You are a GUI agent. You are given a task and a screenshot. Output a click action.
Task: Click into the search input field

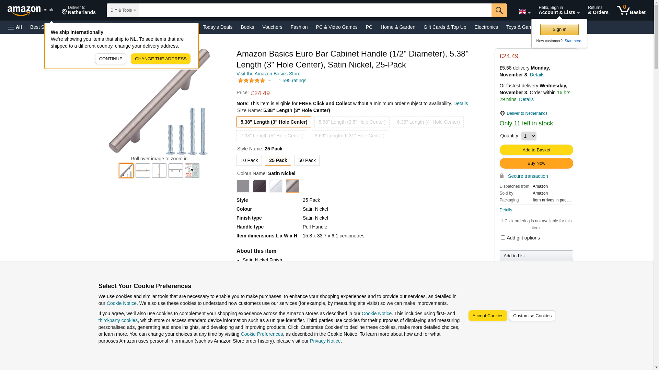pyautogui.click(x=315, y=10)
